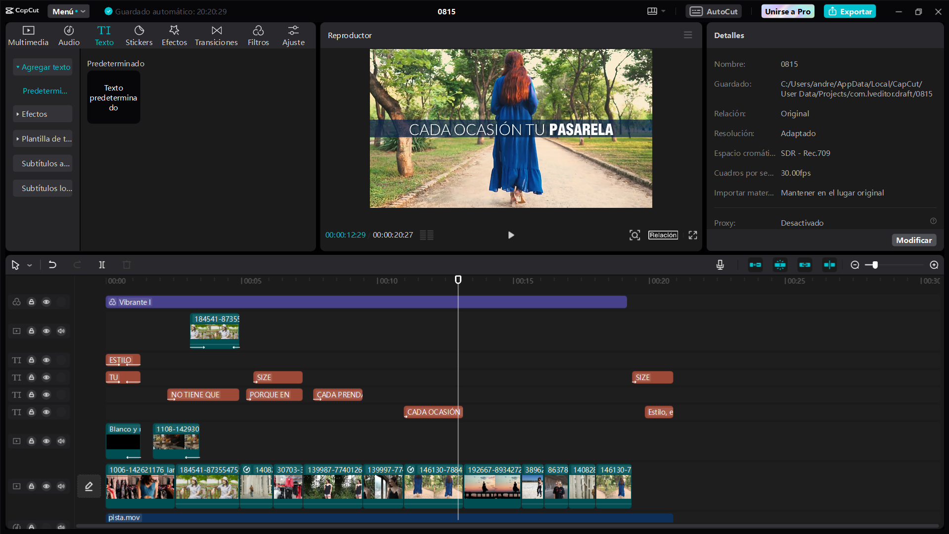
Task: Click the Exportar button
Action: pyautogui.click(x=850, y=11)
